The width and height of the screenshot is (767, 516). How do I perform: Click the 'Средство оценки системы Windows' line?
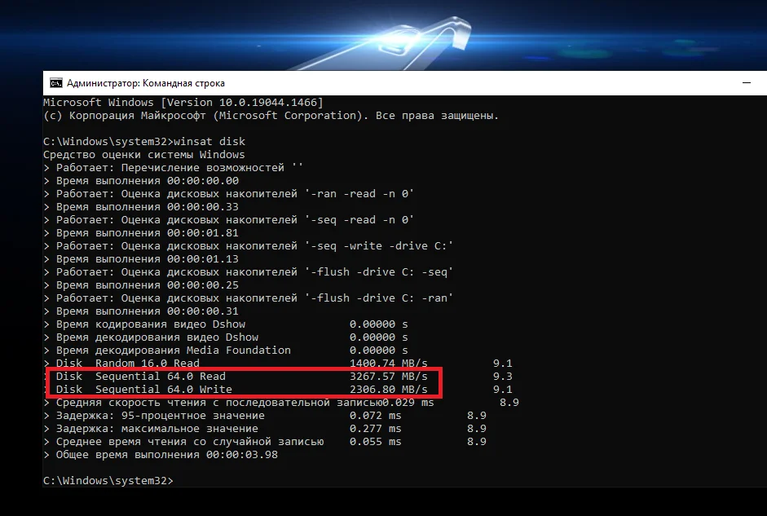click(x=143, y=154)
